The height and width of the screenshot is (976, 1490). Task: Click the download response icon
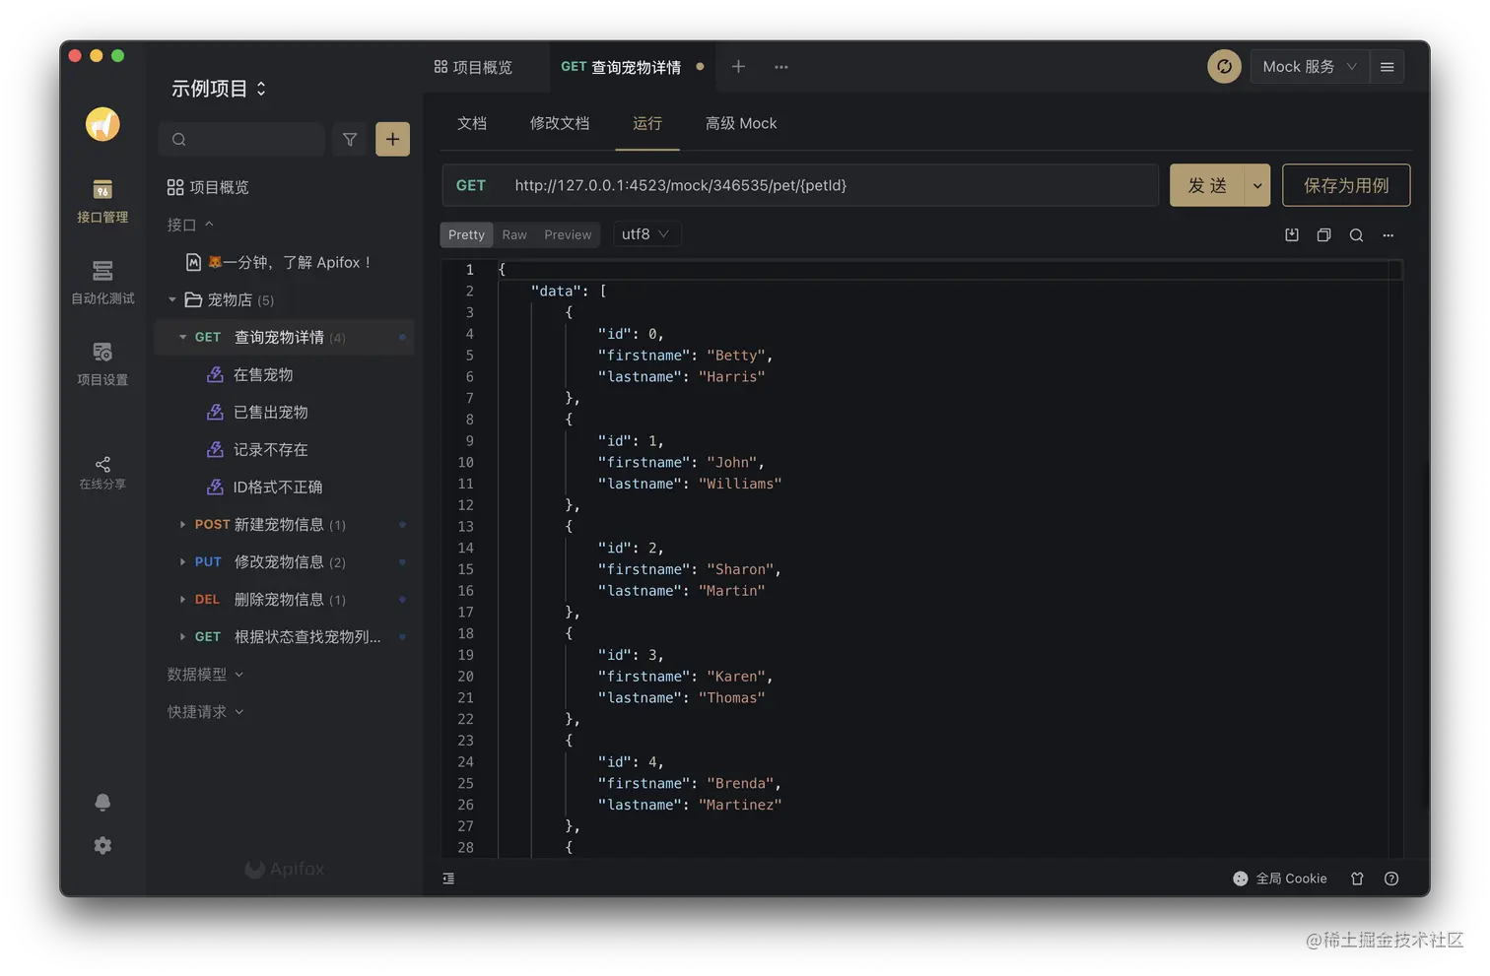pyautogui.click(x=1291, y=234)
